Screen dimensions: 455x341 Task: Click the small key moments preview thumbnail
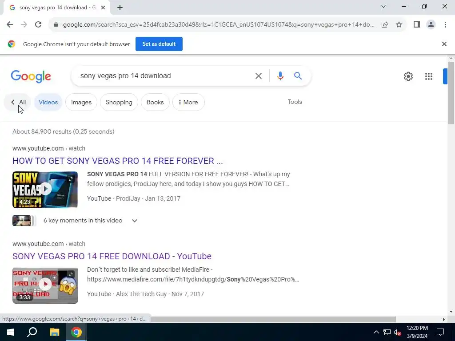click(x=23, y=221)
